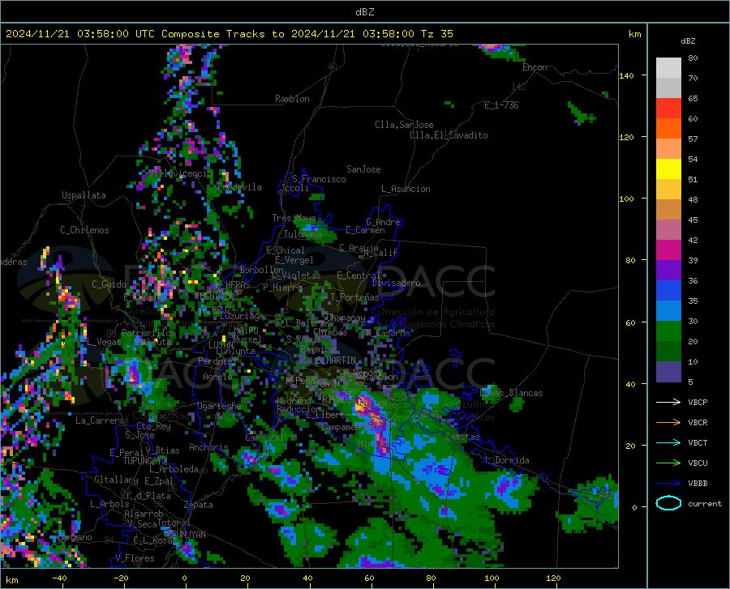Click the orange VBCR arrow in legend
The width and height of the screenshot is (730, 589).
[668, 423]
